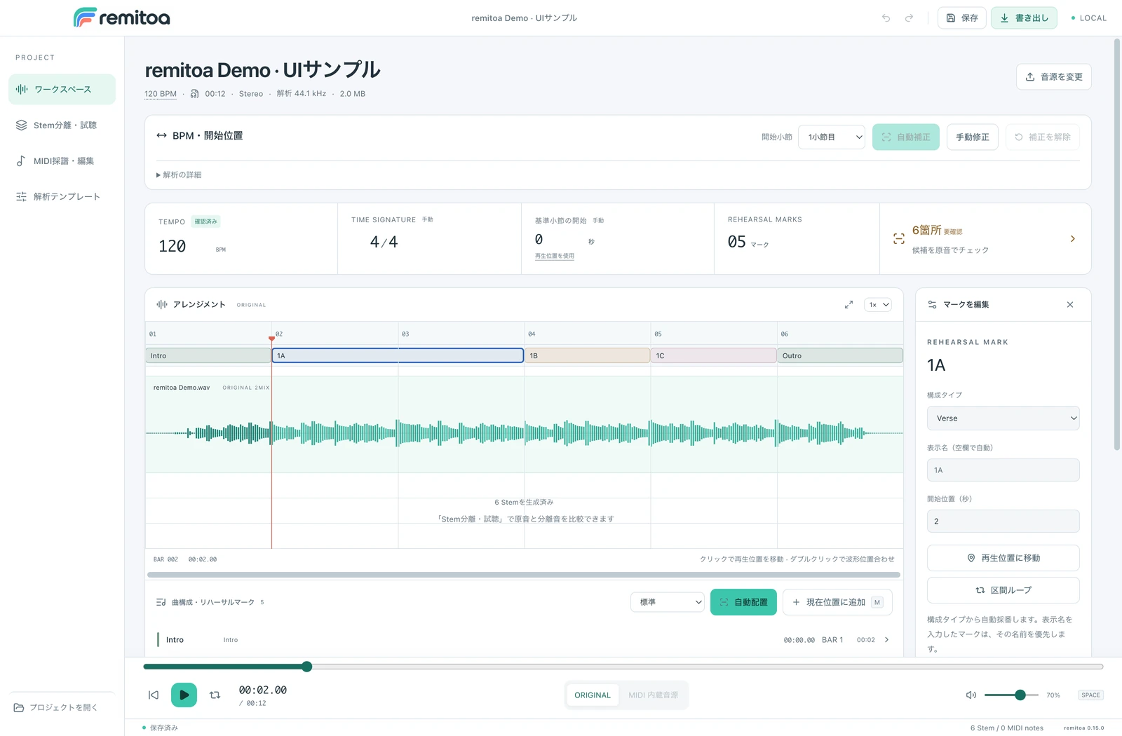Image resolution: width=1122 pixels, height=736 pixels.
Task: Click the 区間ループ button
Action: pyautogui.click(x=1003, y=590)
